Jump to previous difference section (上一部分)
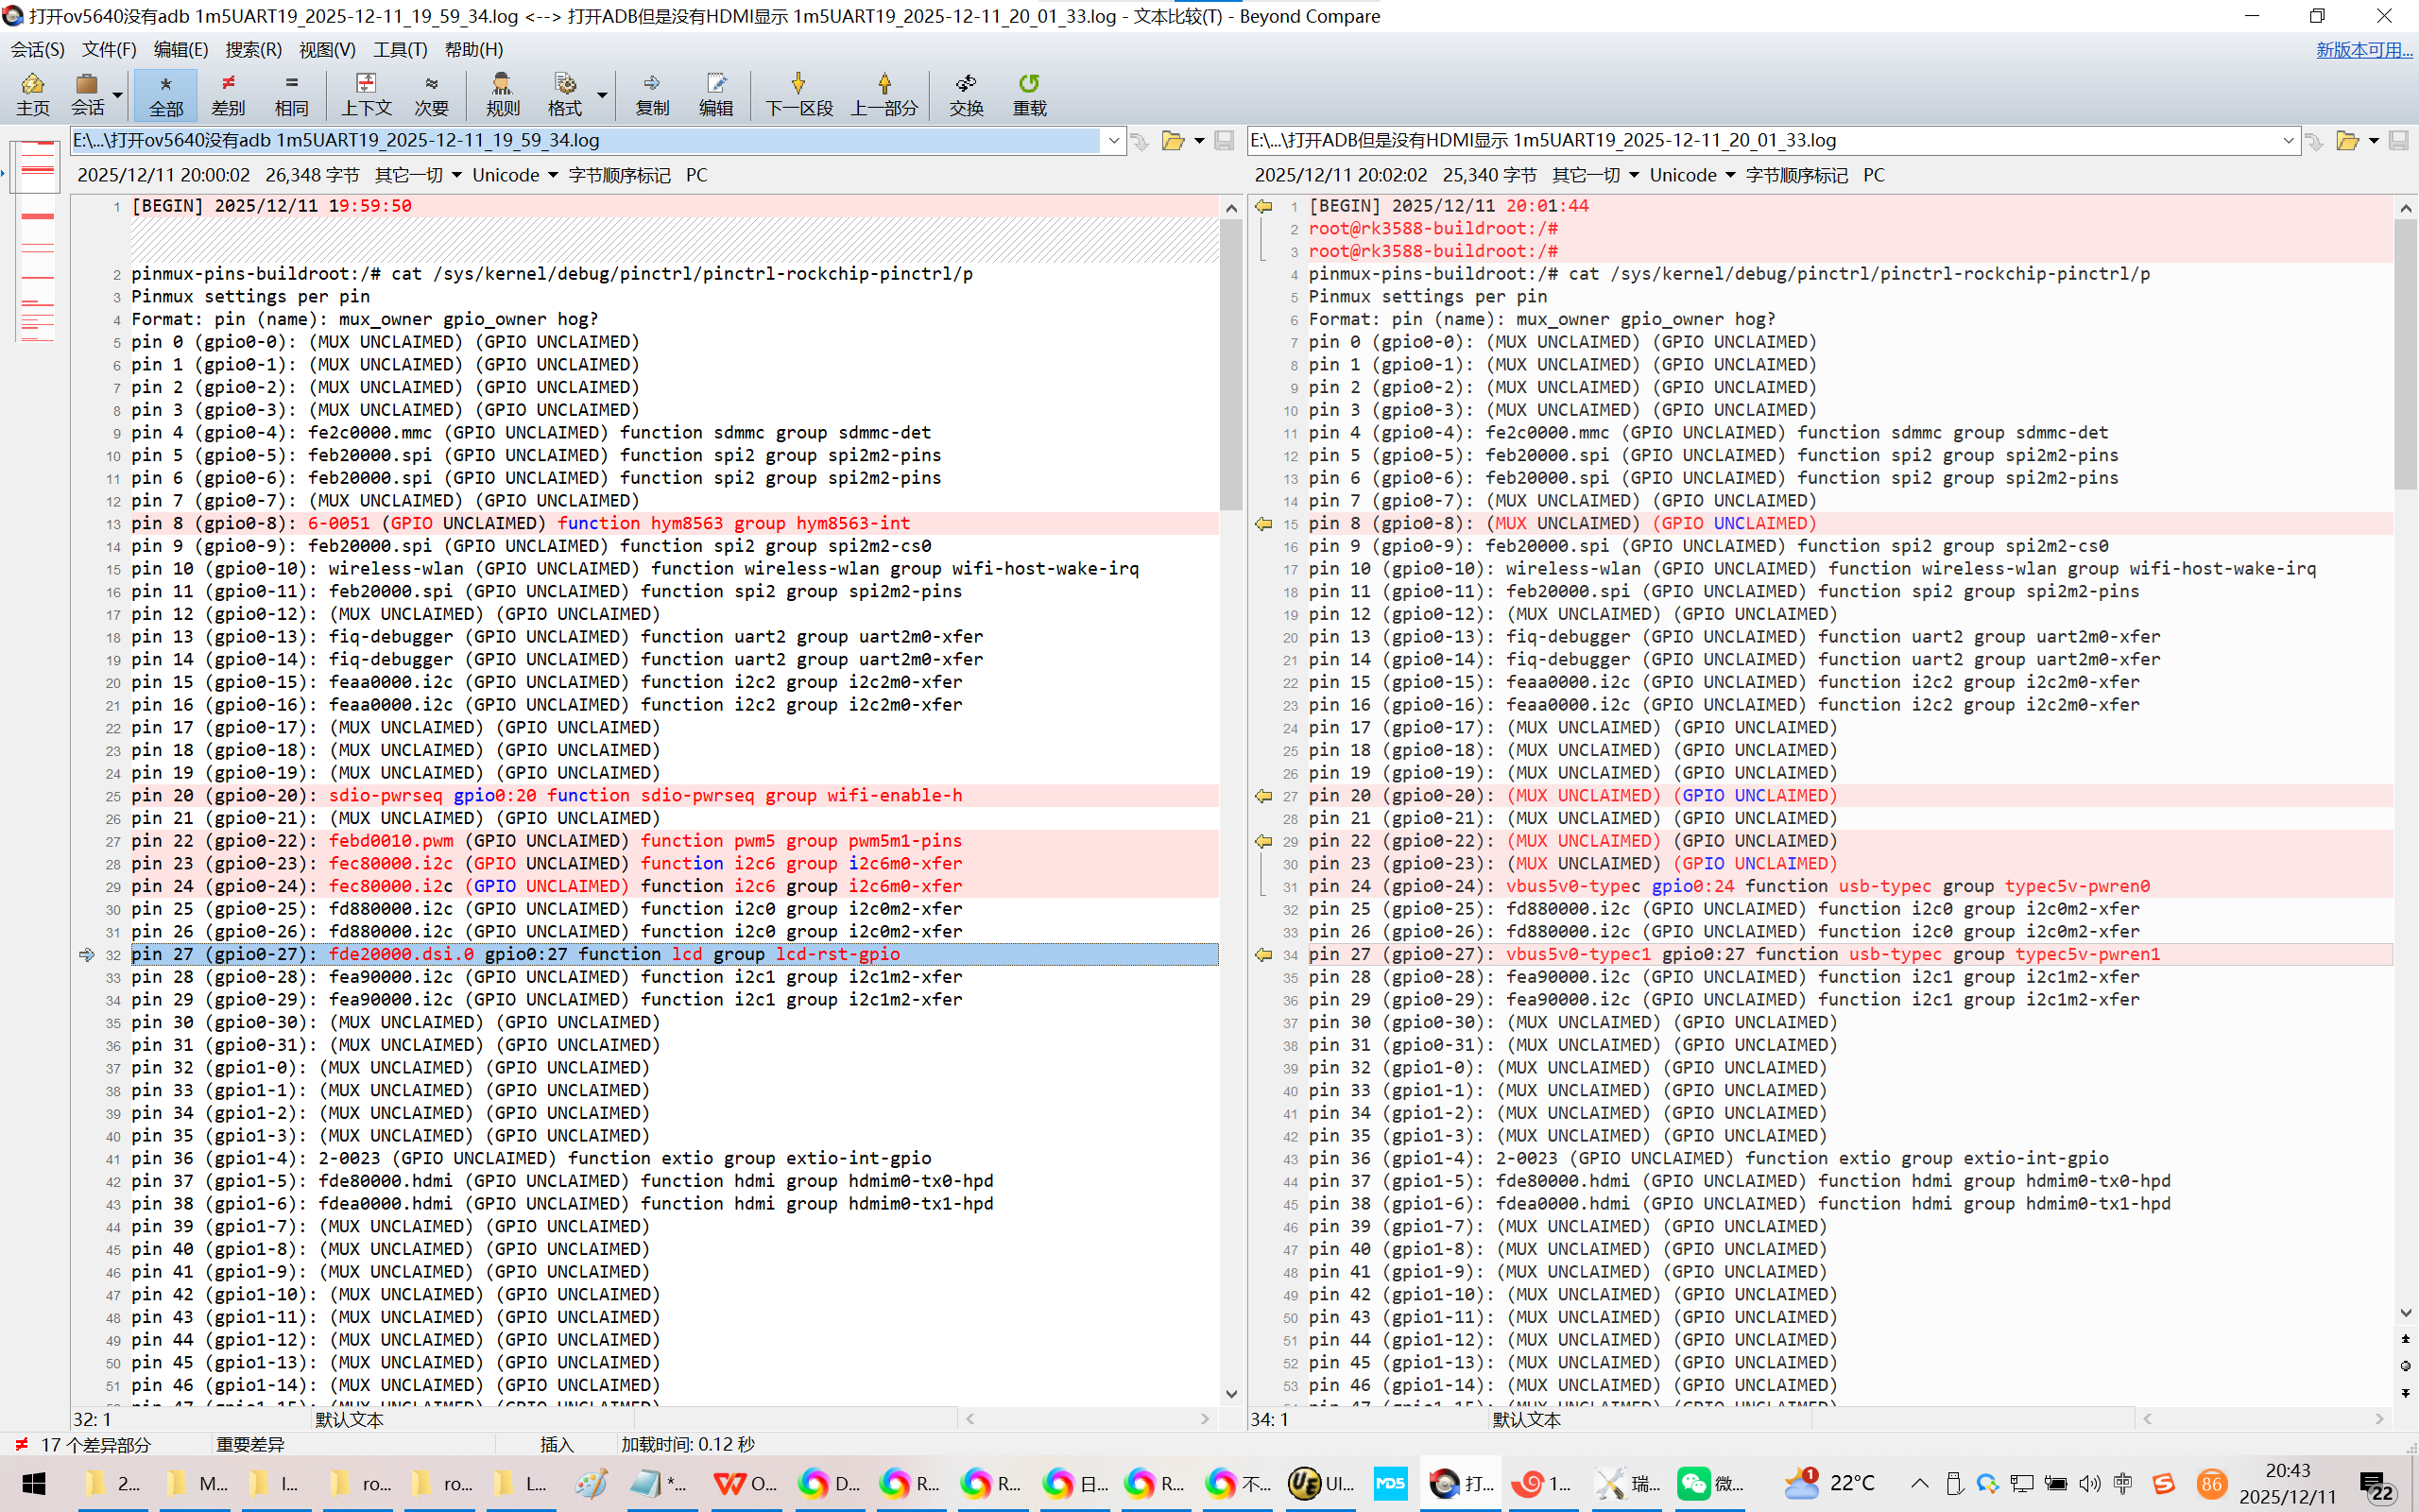The image size is (2419, 1512). pos(884,94)
